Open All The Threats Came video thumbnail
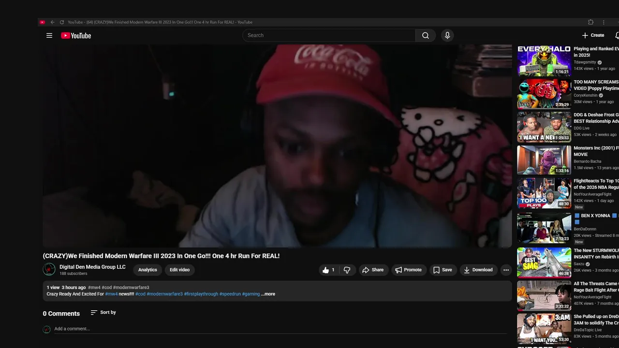619x348 pixels. click(544, 296)
